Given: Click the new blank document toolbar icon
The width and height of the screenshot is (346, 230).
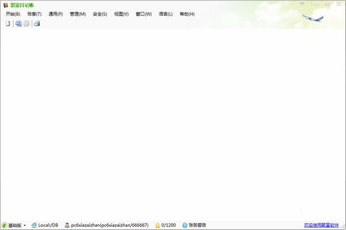Looking at the screenshot, I should tap(8, 24).
